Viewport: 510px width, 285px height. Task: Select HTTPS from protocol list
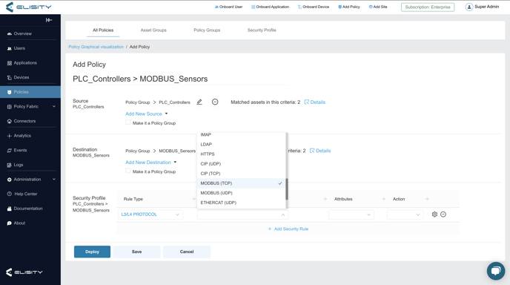[x=242, y=154]
